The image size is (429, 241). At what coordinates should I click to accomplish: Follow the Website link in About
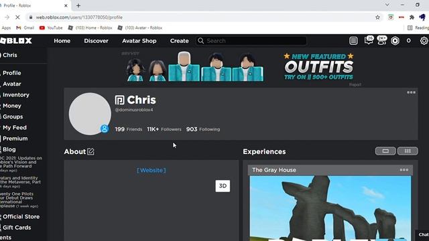click(x=151, y=170)
